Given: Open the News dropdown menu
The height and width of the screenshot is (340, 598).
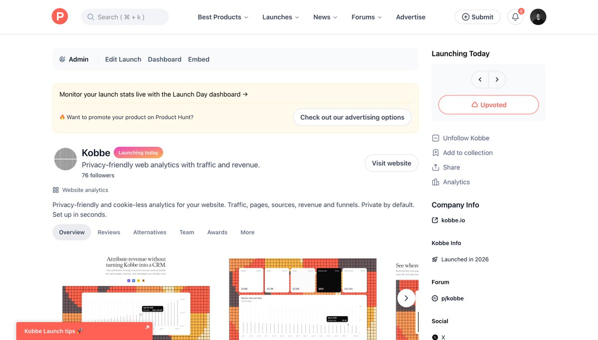Looking at the screenshot, I should tap(325, 17).
